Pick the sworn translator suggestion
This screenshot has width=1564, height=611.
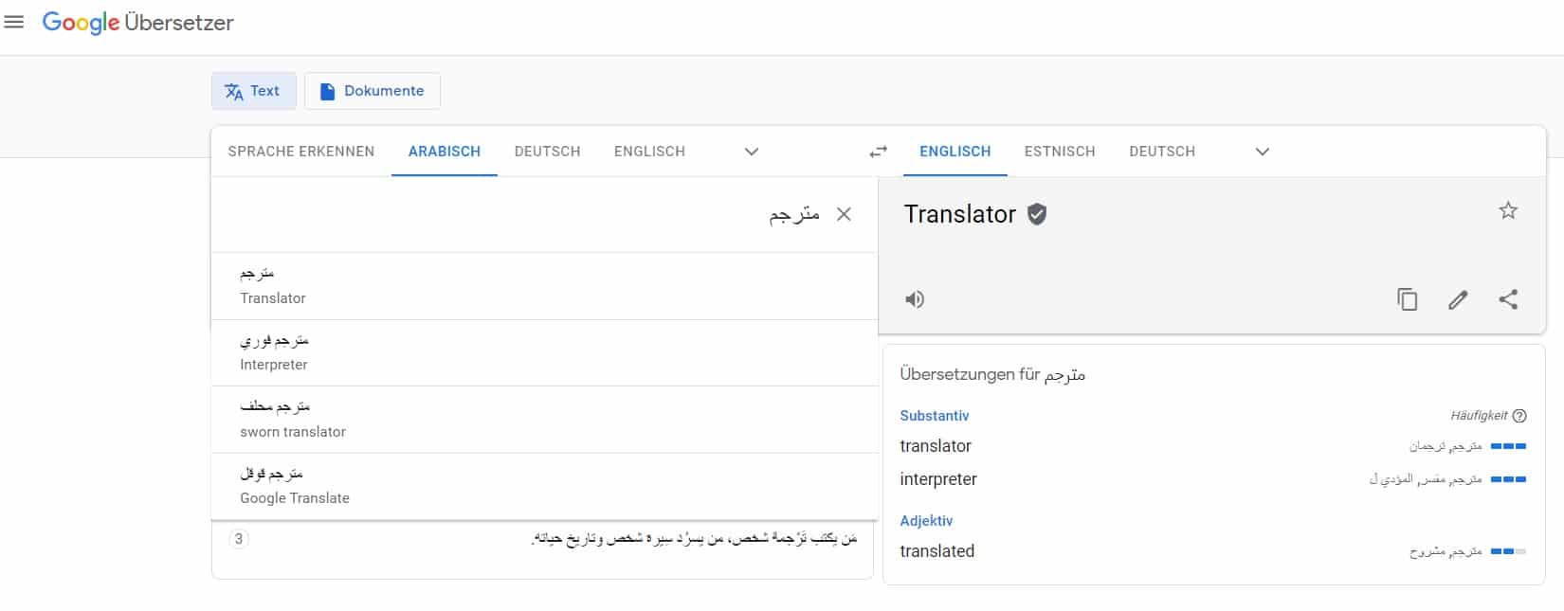(x=544, y=419)
